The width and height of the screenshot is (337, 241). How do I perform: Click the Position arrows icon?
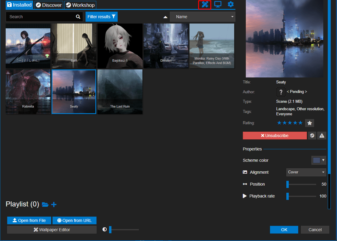(245, 184)
